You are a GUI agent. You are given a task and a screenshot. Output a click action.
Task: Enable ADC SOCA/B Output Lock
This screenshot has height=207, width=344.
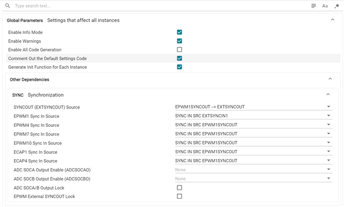point(180,188)
